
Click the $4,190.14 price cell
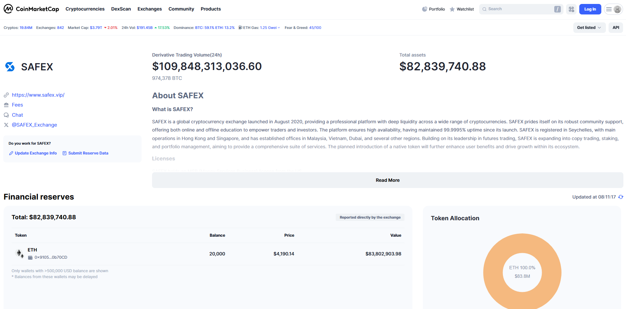click(284, 254)
